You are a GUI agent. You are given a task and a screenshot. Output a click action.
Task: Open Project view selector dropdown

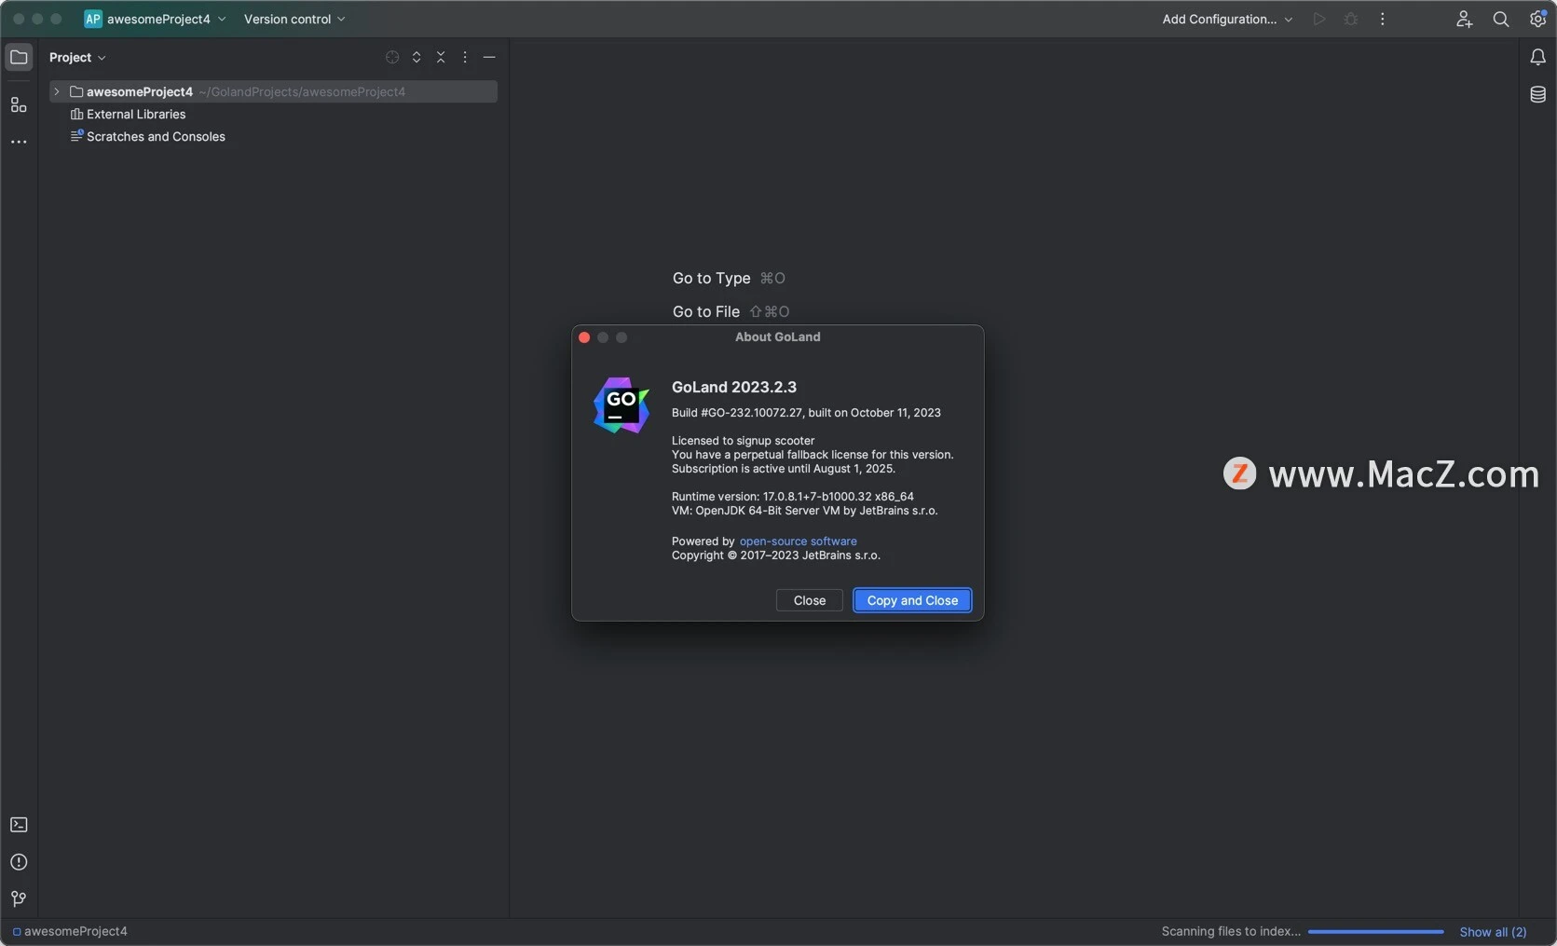click(x=77, y=57)
